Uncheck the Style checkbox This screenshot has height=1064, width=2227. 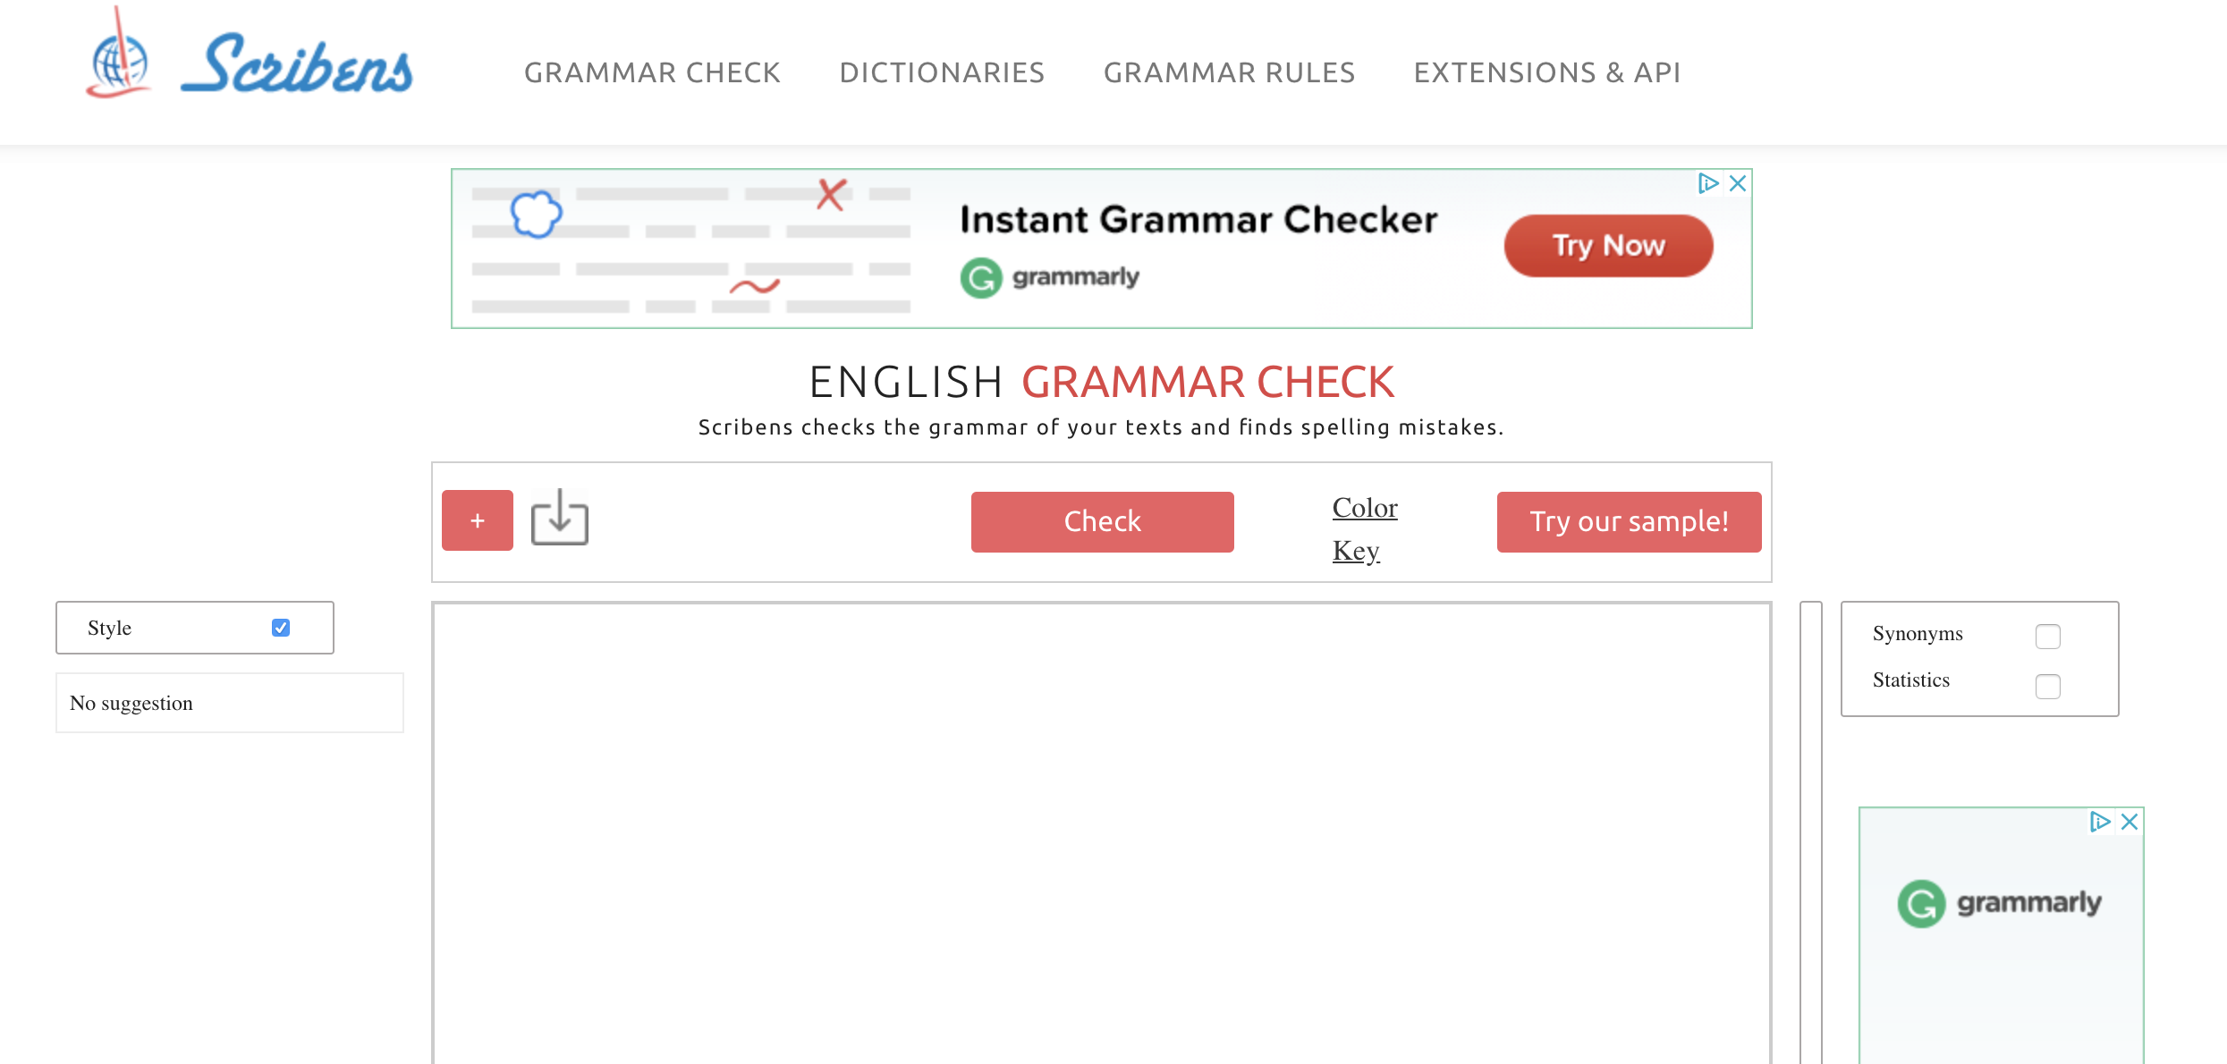tap(281, 628)
